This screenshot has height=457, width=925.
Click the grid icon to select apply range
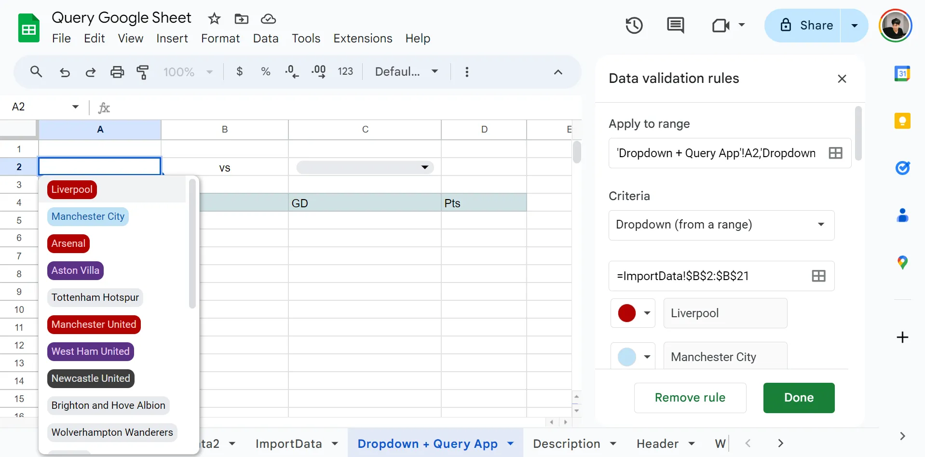[x=835, y=153]
